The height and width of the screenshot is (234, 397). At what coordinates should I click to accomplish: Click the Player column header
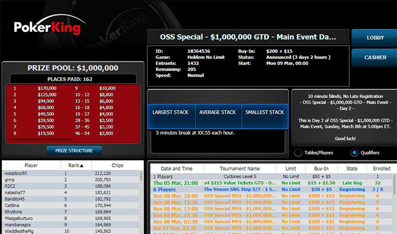(31, 165)
